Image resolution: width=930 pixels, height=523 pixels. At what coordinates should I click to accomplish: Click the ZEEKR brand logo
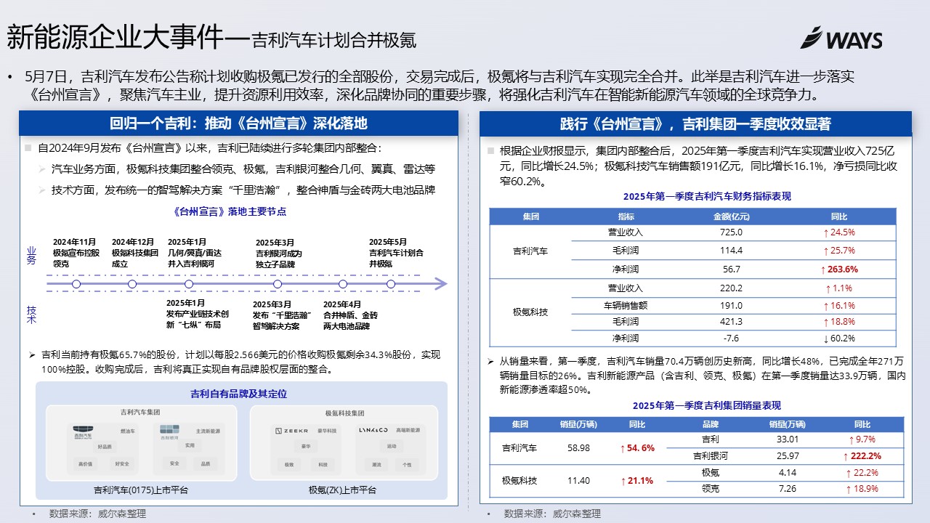[x=291, y=431]
